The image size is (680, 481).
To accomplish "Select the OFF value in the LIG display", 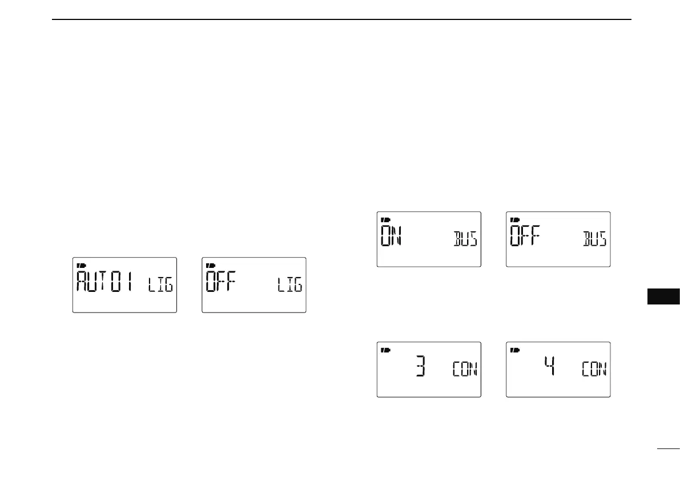I will click(x=221, y=282).
